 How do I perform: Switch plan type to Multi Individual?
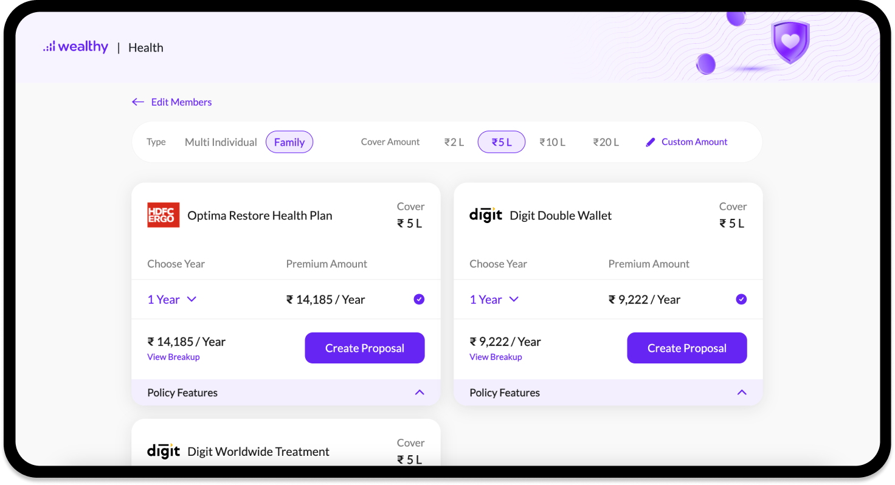[x=221, y=142]
